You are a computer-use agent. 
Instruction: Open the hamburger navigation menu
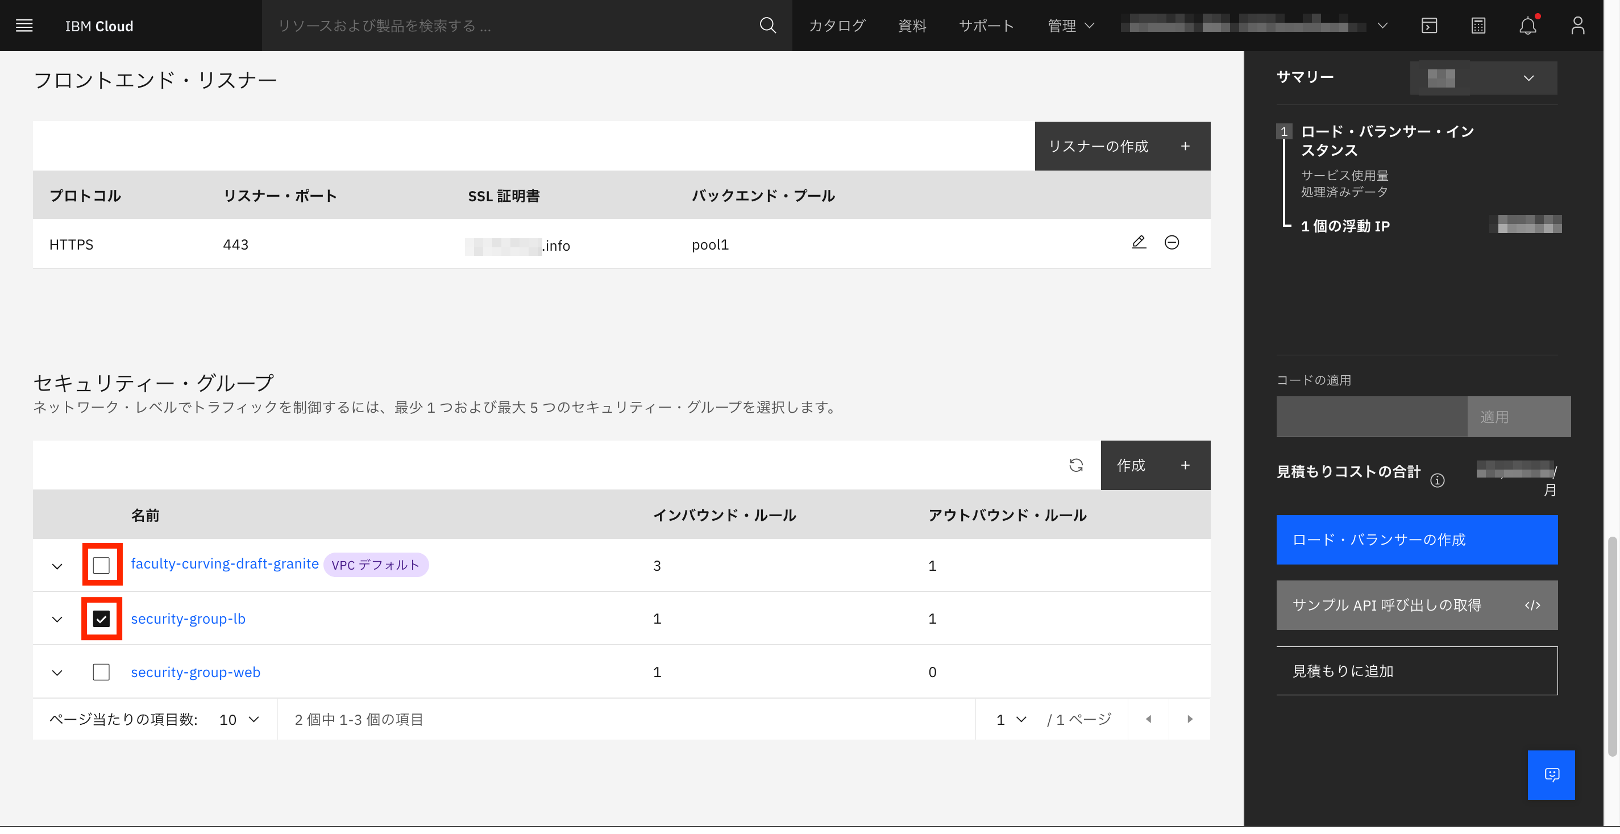click(x=24, y=26)
